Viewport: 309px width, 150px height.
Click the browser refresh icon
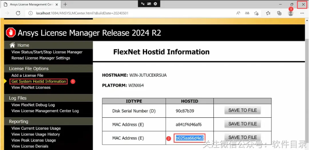pyautogui.click(x=18, y=13)
